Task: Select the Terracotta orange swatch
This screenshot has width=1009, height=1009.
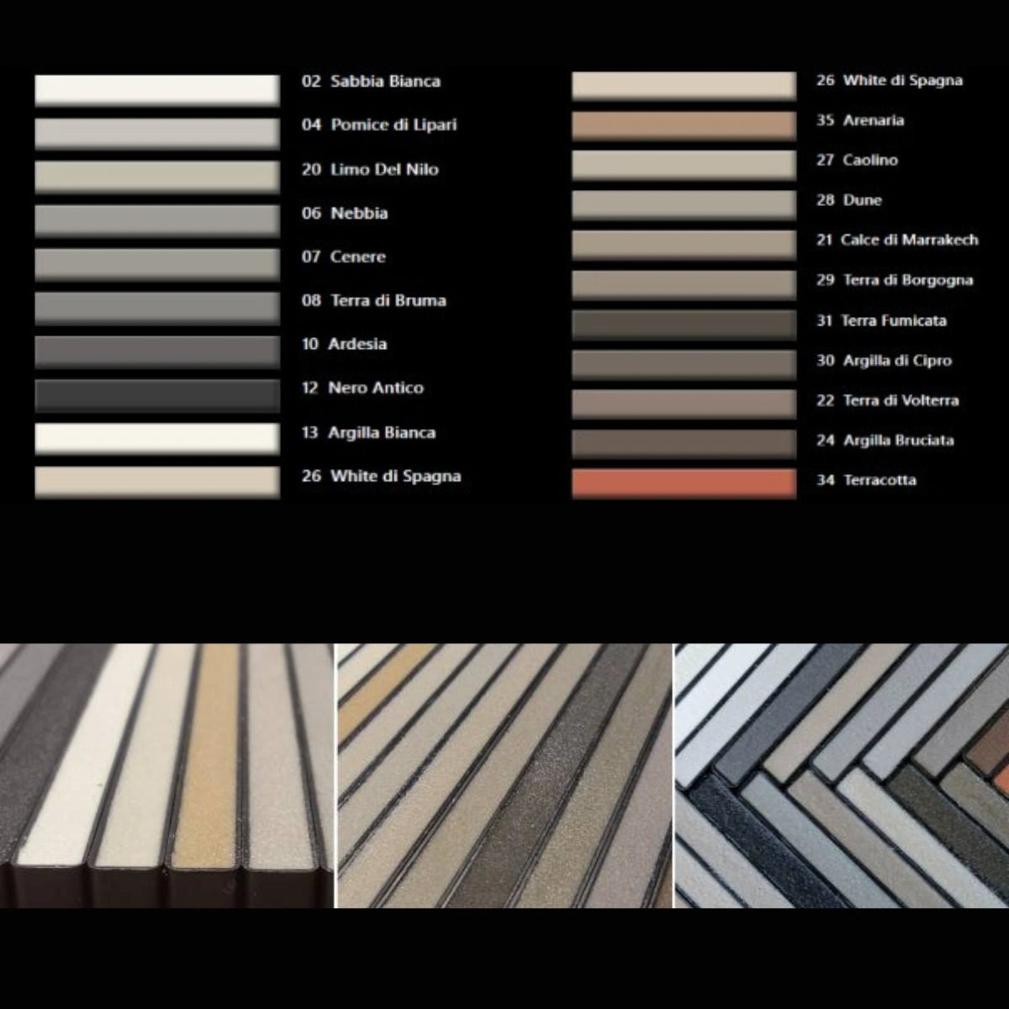Action: [x=684, y=483]
